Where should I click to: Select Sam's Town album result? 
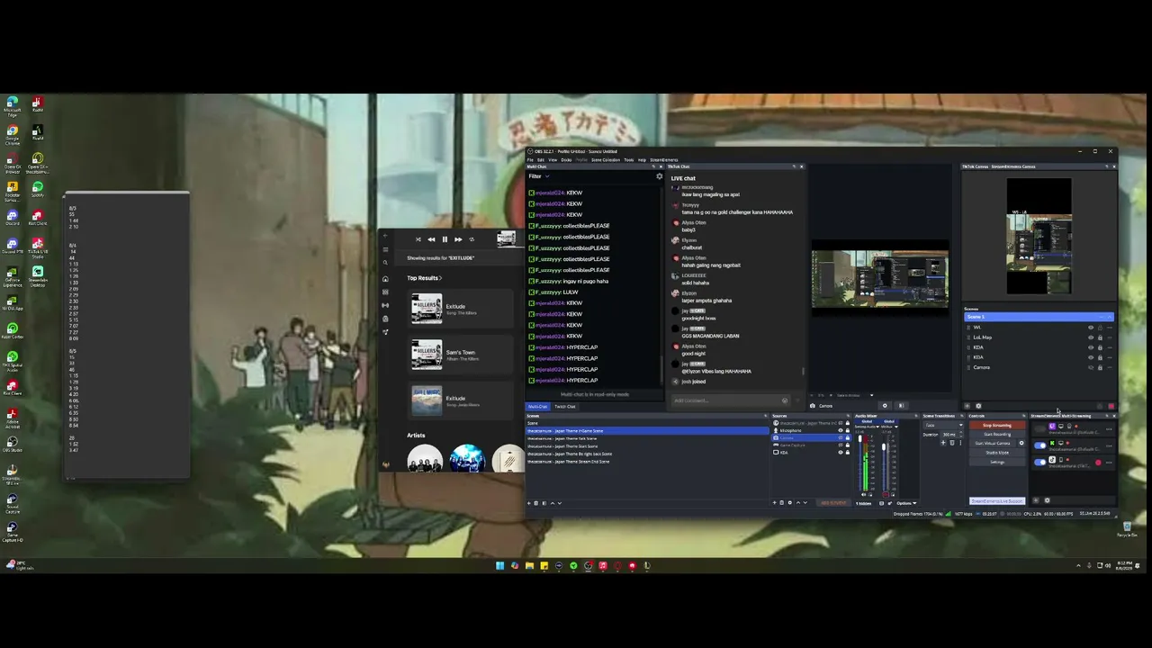click(461, 355)
